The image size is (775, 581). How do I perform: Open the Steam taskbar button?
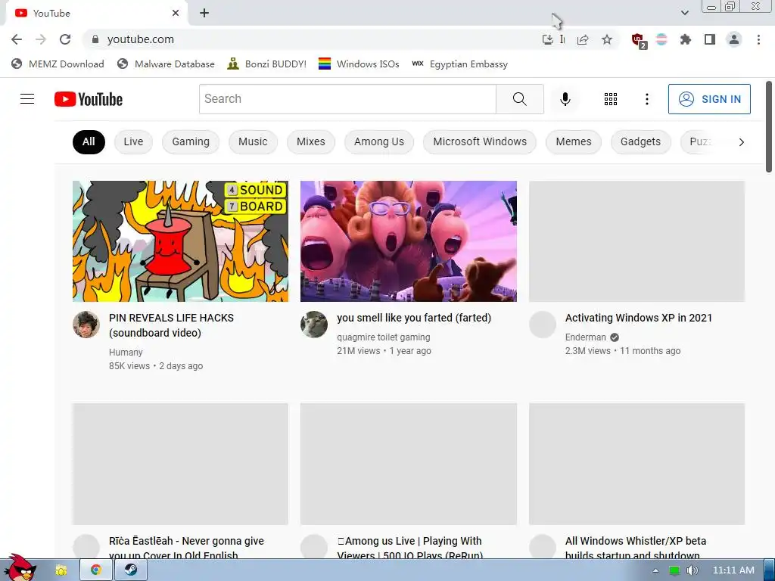(131, 570)
